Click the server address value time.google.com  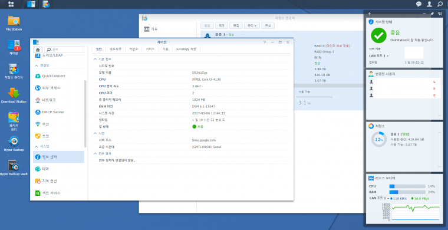pyautogui.click(x=204, y=140)
